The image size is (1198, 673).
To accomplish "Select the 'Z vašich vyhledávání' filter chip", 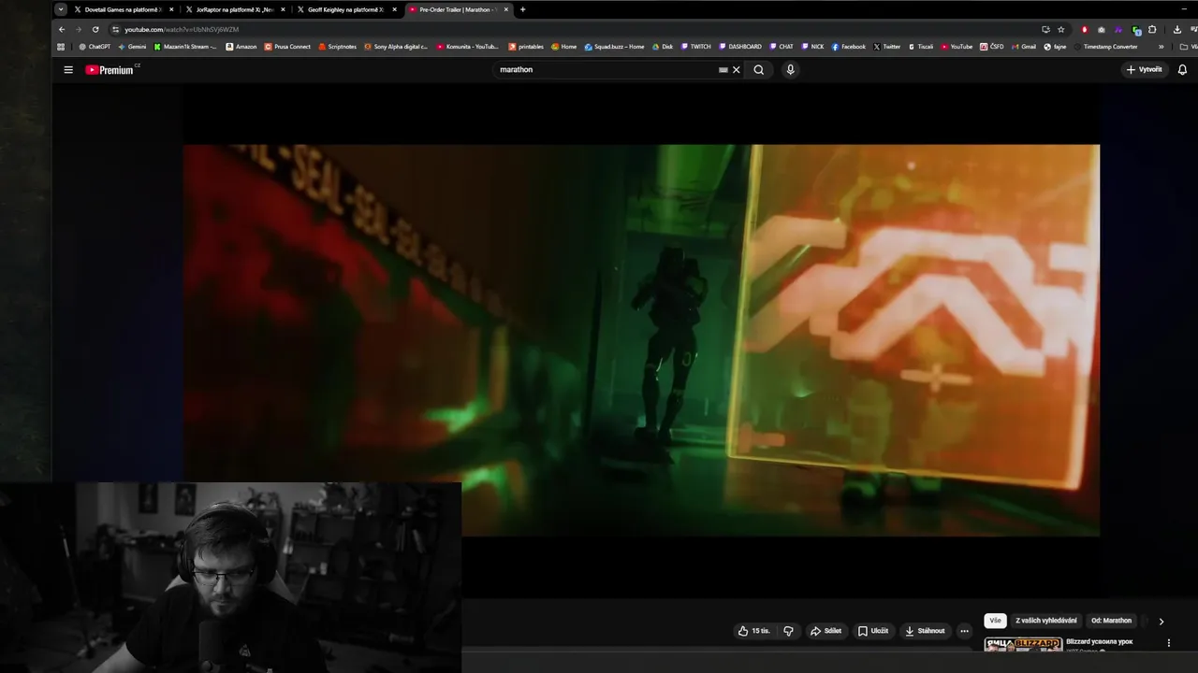I will pyautogui.click(x=1045, y=621).
